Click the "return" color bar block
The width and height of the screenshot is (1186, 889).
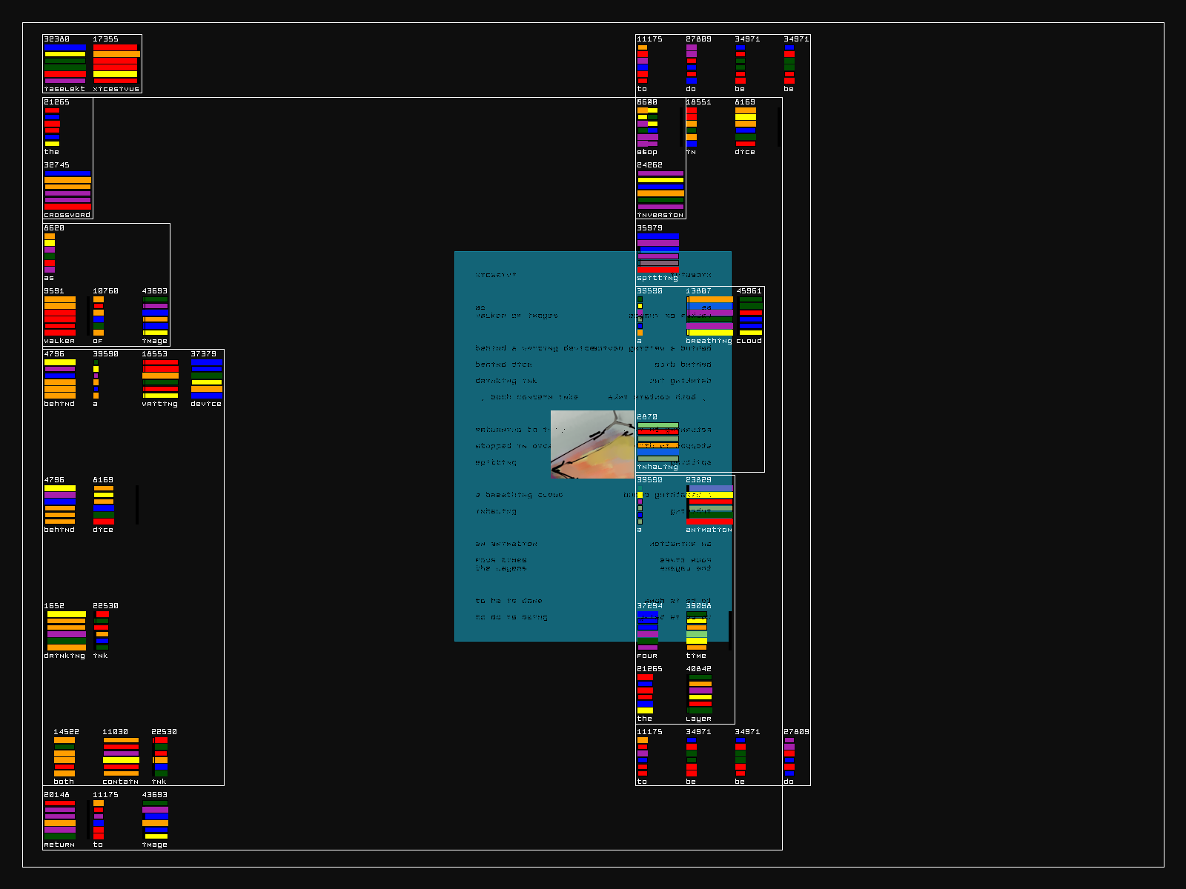tap(59, 819)
